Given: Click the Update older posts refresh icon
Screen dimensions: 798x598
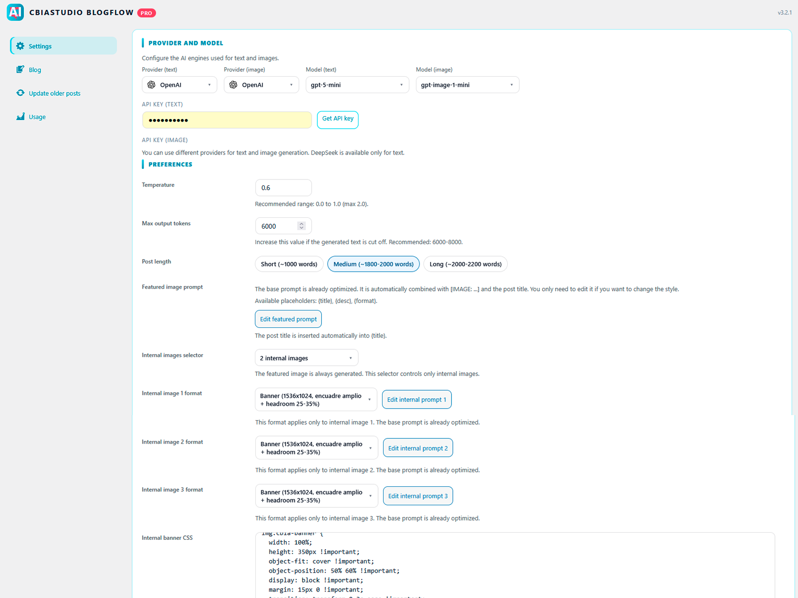Looking at the screenshot, I should [20, 93].
